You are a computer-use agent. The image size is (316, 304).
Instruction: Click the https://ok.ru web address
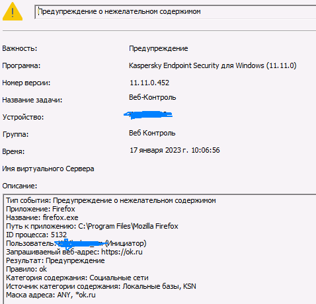click(122, 252)
